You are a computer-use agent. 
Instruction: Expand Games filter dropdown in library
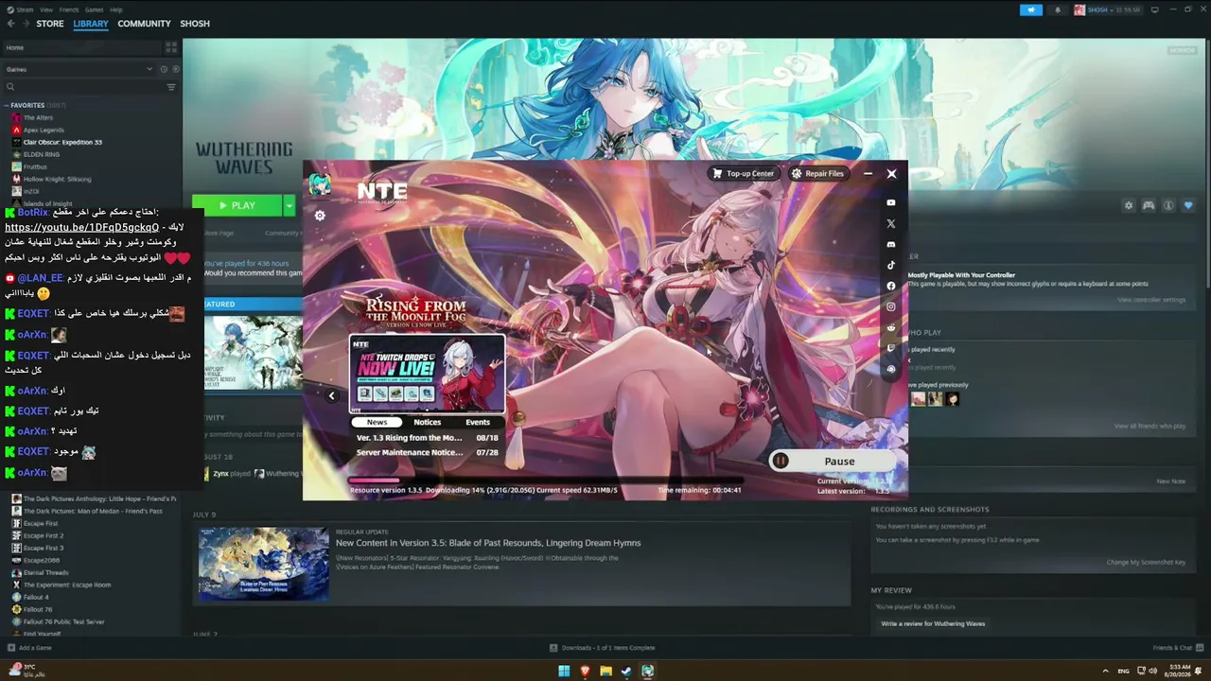(79, 69)
